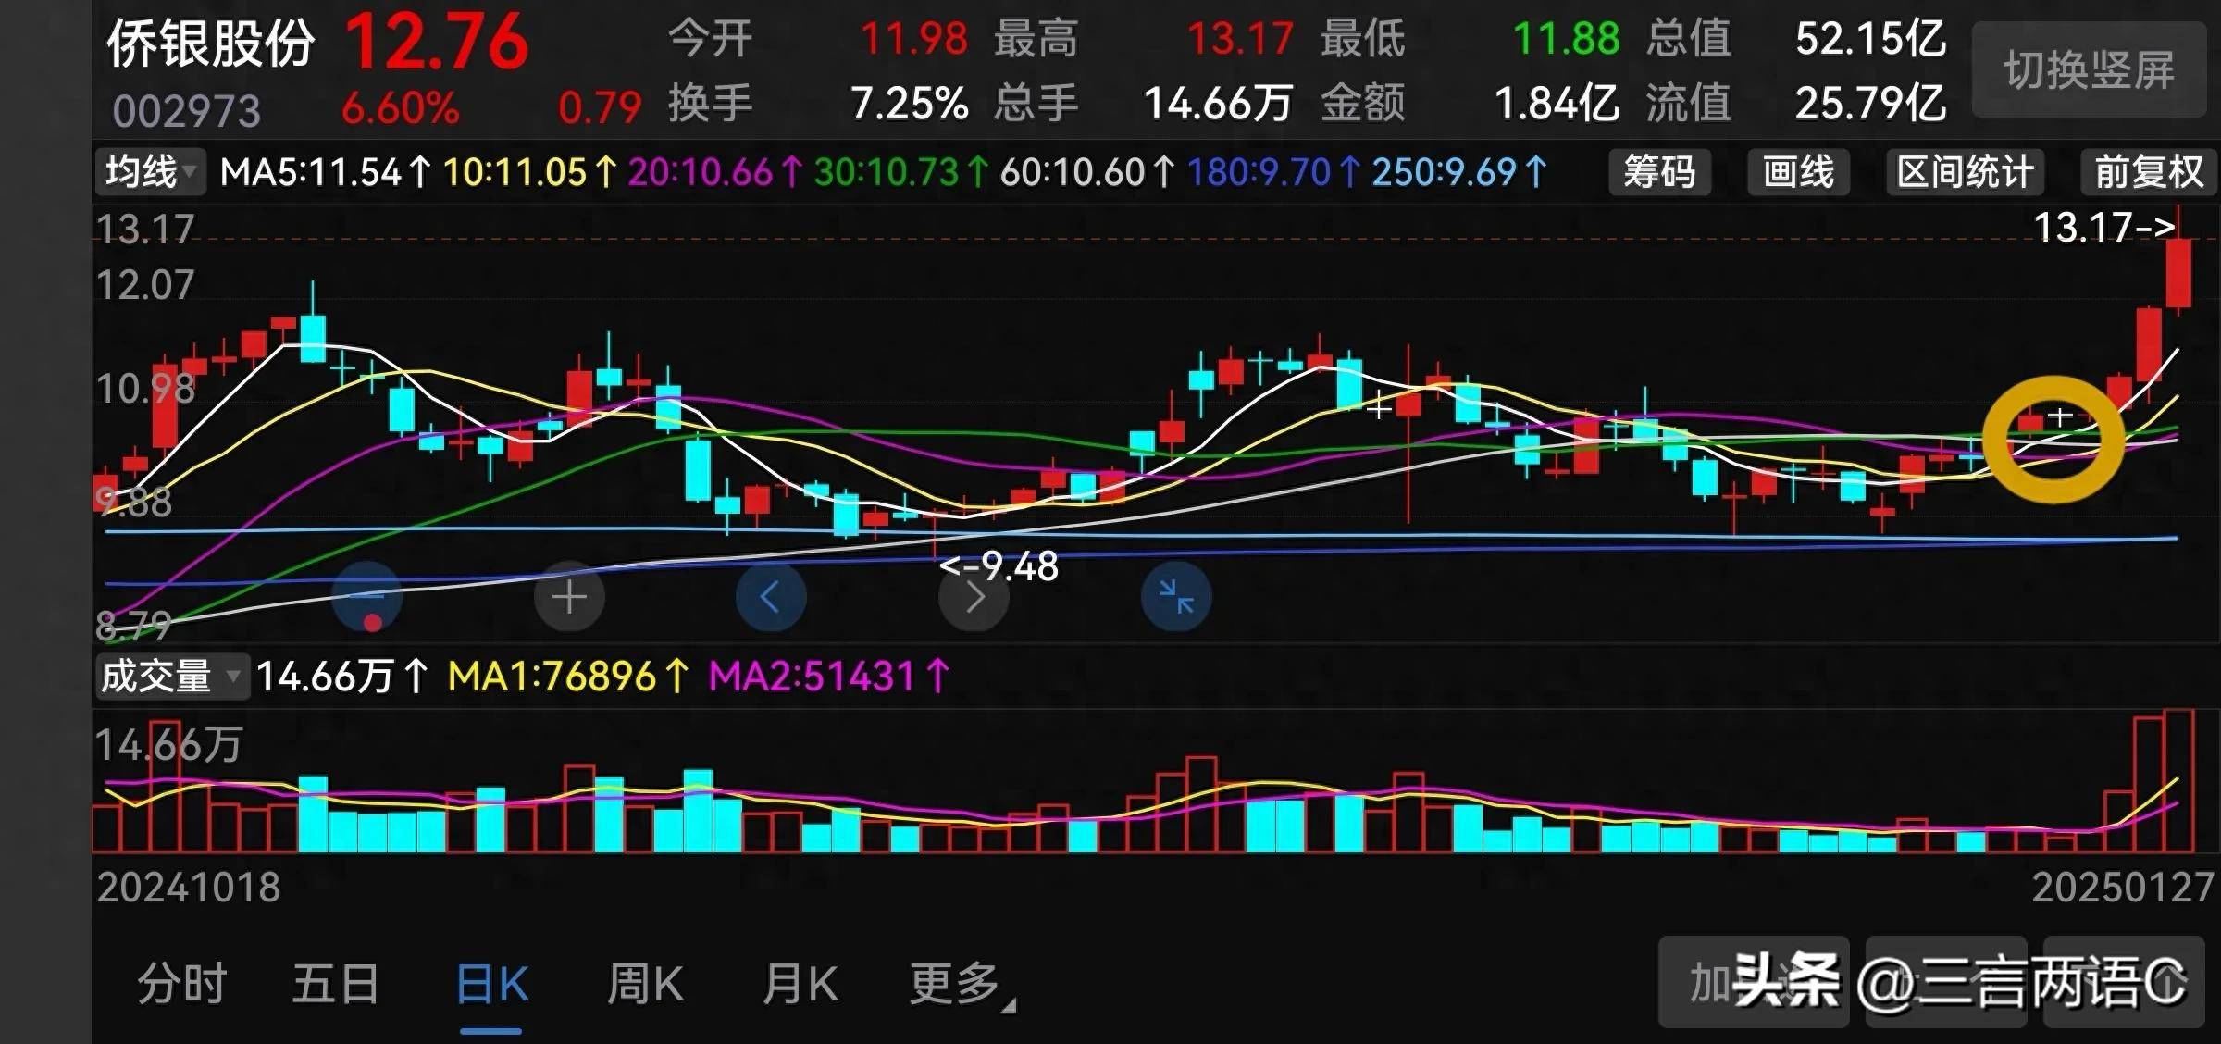Click the turnover rate 7.25%
Screen dimensions: 2221x1044
(910, 104)
